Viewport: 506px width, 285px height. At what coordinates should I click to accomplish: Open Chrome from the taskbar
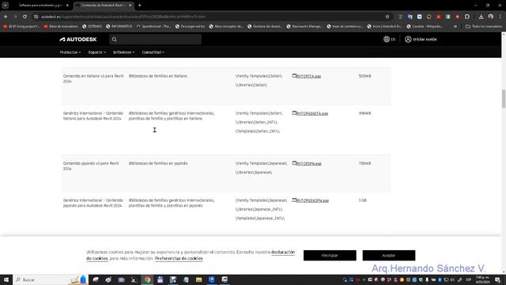[147, 279]
